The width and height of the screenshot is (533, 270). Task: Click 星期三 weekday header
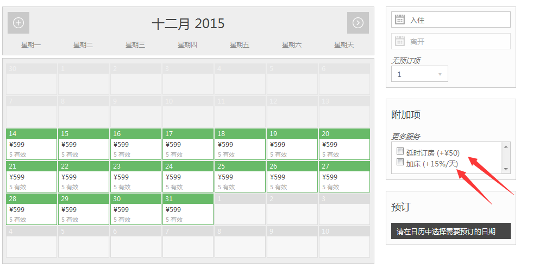click(x=135, y=45)
